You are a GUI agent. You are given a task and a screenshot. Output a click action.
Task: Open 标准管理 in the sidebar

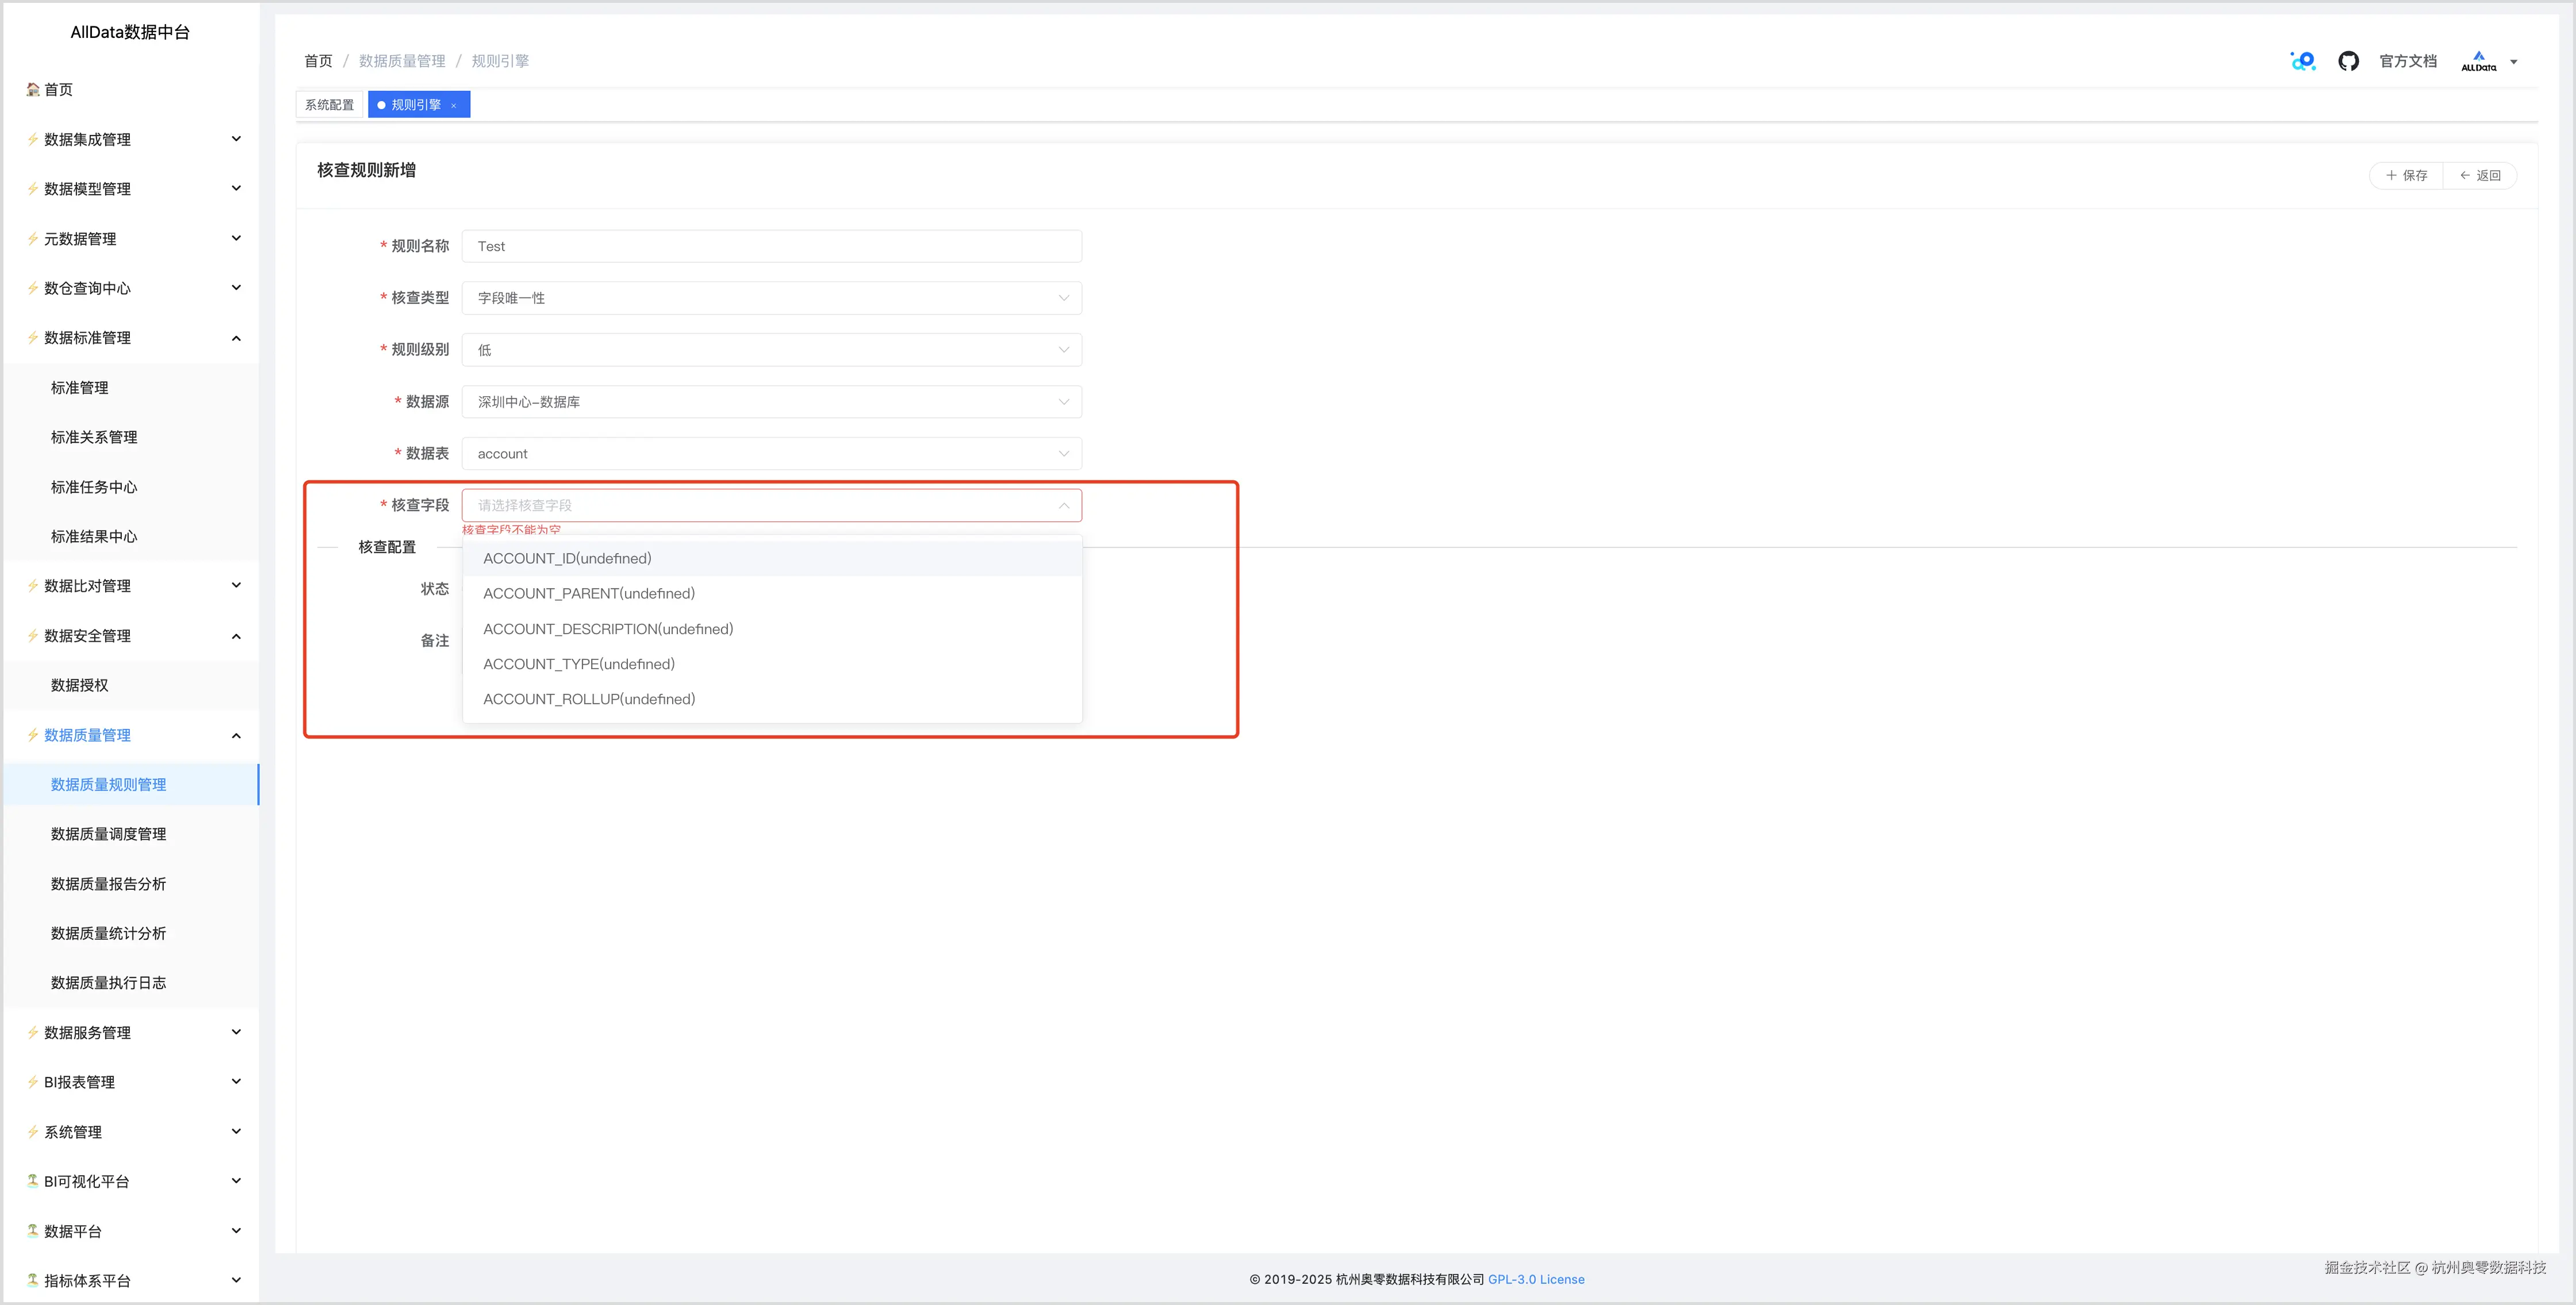tap(130, 388)
